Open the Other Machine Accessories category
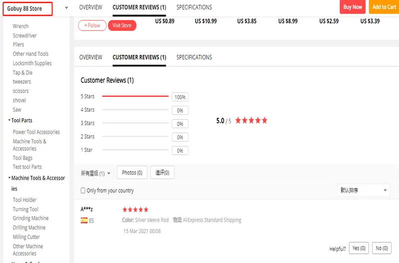399x263 pixels. tap(28, 250)
